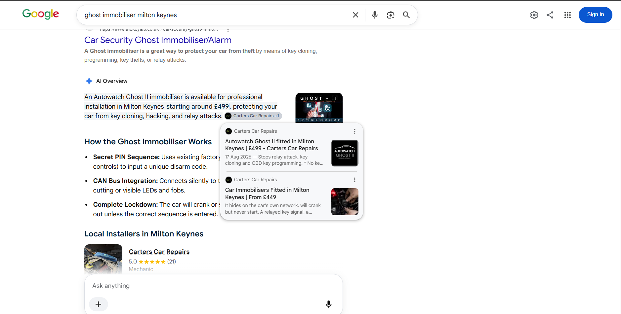Open Car Security Ghost Immobiliser/Alarm result
The height and width of the screenshot is (314, 621).
tap(158, 40)
